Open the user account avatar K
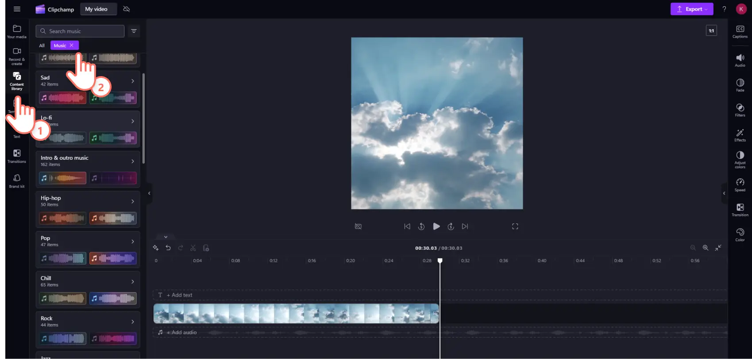This screenshot has height=359, width=752. point(741,9)
